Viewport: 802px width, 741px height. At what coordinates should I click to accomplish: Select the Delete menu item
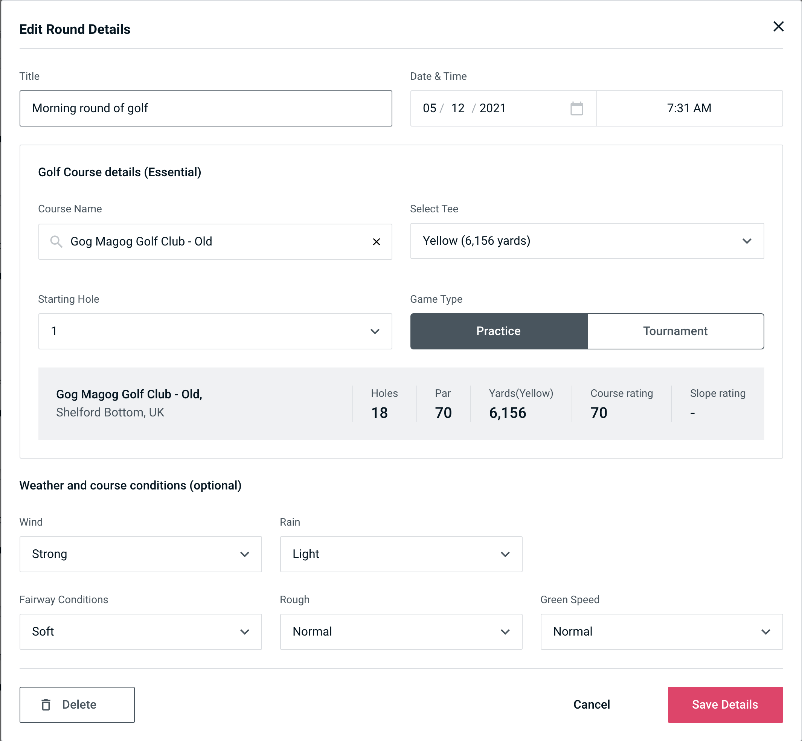click(78, 704)
